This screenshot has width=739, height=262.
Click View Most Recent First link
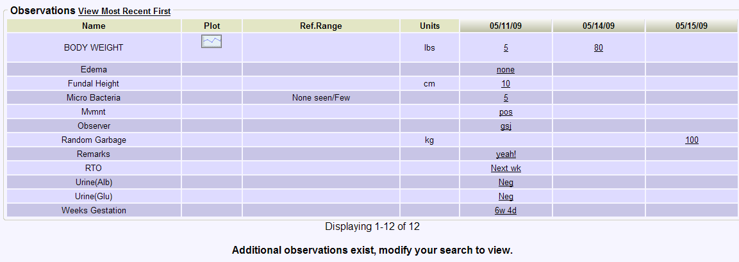coord(124,12)
